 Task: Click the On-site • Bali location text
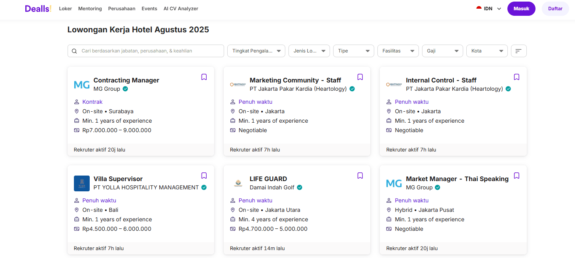(x=100, y=210)
